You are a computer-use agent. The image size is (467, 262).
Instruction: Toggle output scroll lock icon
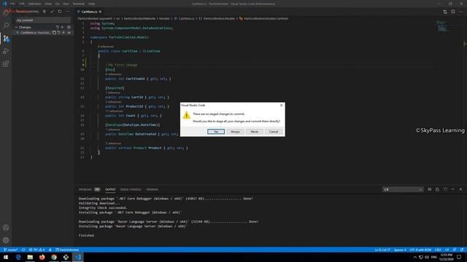pyautogui.click(x=437, y=189)
